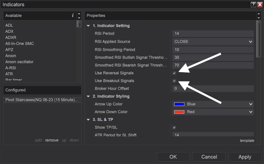The width and height of the screenshot is (264, 164).
Task: Click up arrow in Available panel header
Action: point(79,14)
